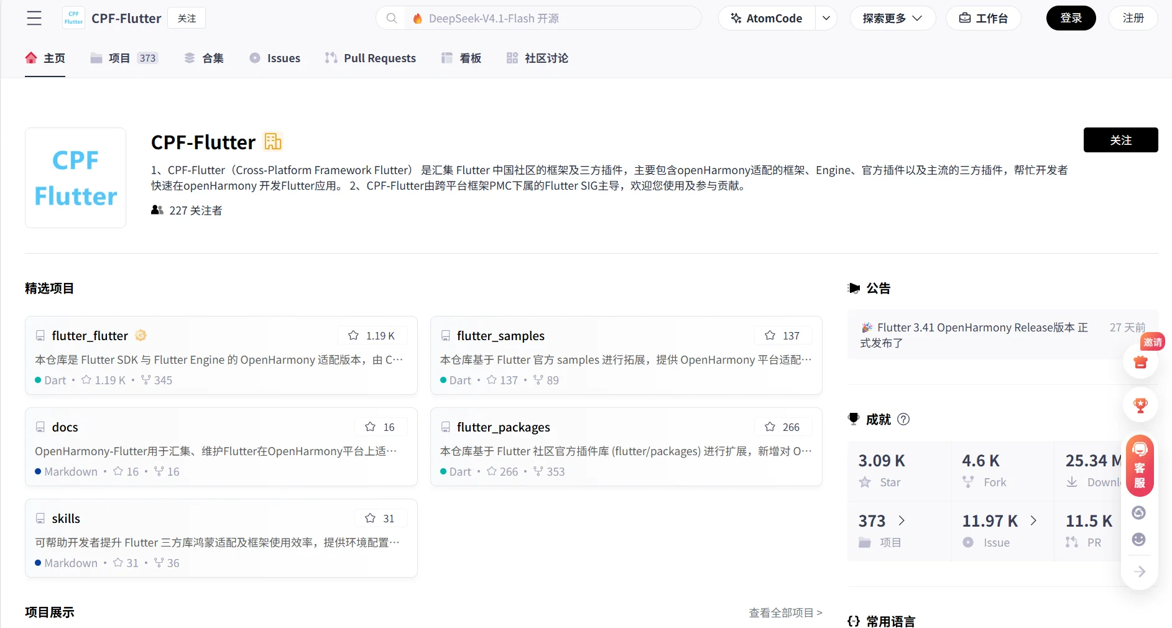1172x628 pixels.
Task: Open the hamburger menu icon
Action: [x=34, y=18]
